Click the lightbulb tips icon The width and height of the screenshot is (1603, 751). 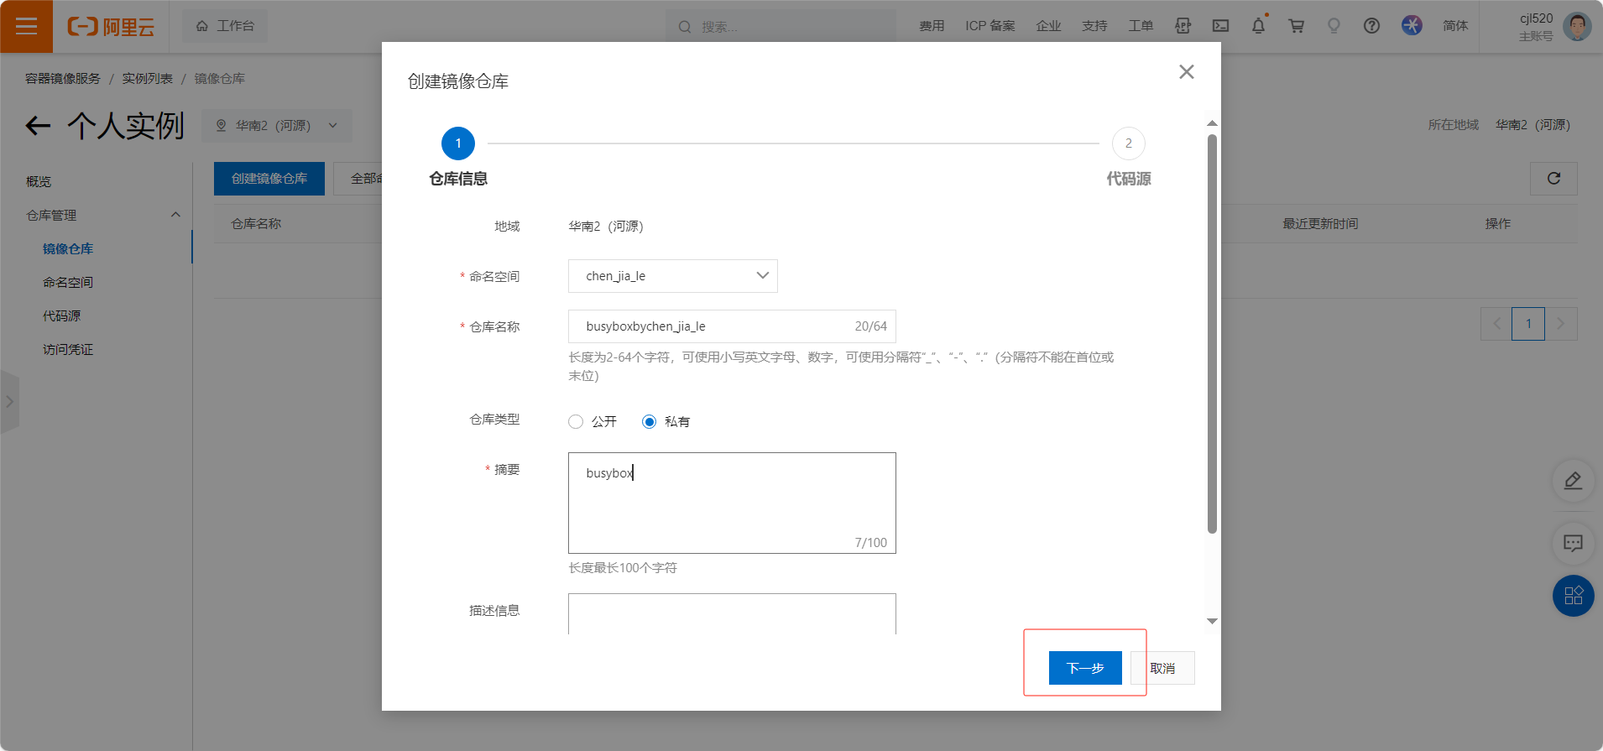(1334, 26)
